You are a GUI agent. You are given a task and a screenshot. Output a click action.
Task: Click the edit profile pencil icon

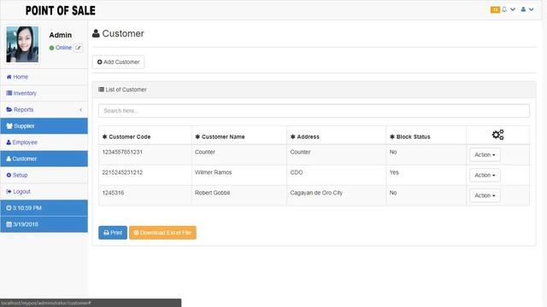(x=78, y=48)
